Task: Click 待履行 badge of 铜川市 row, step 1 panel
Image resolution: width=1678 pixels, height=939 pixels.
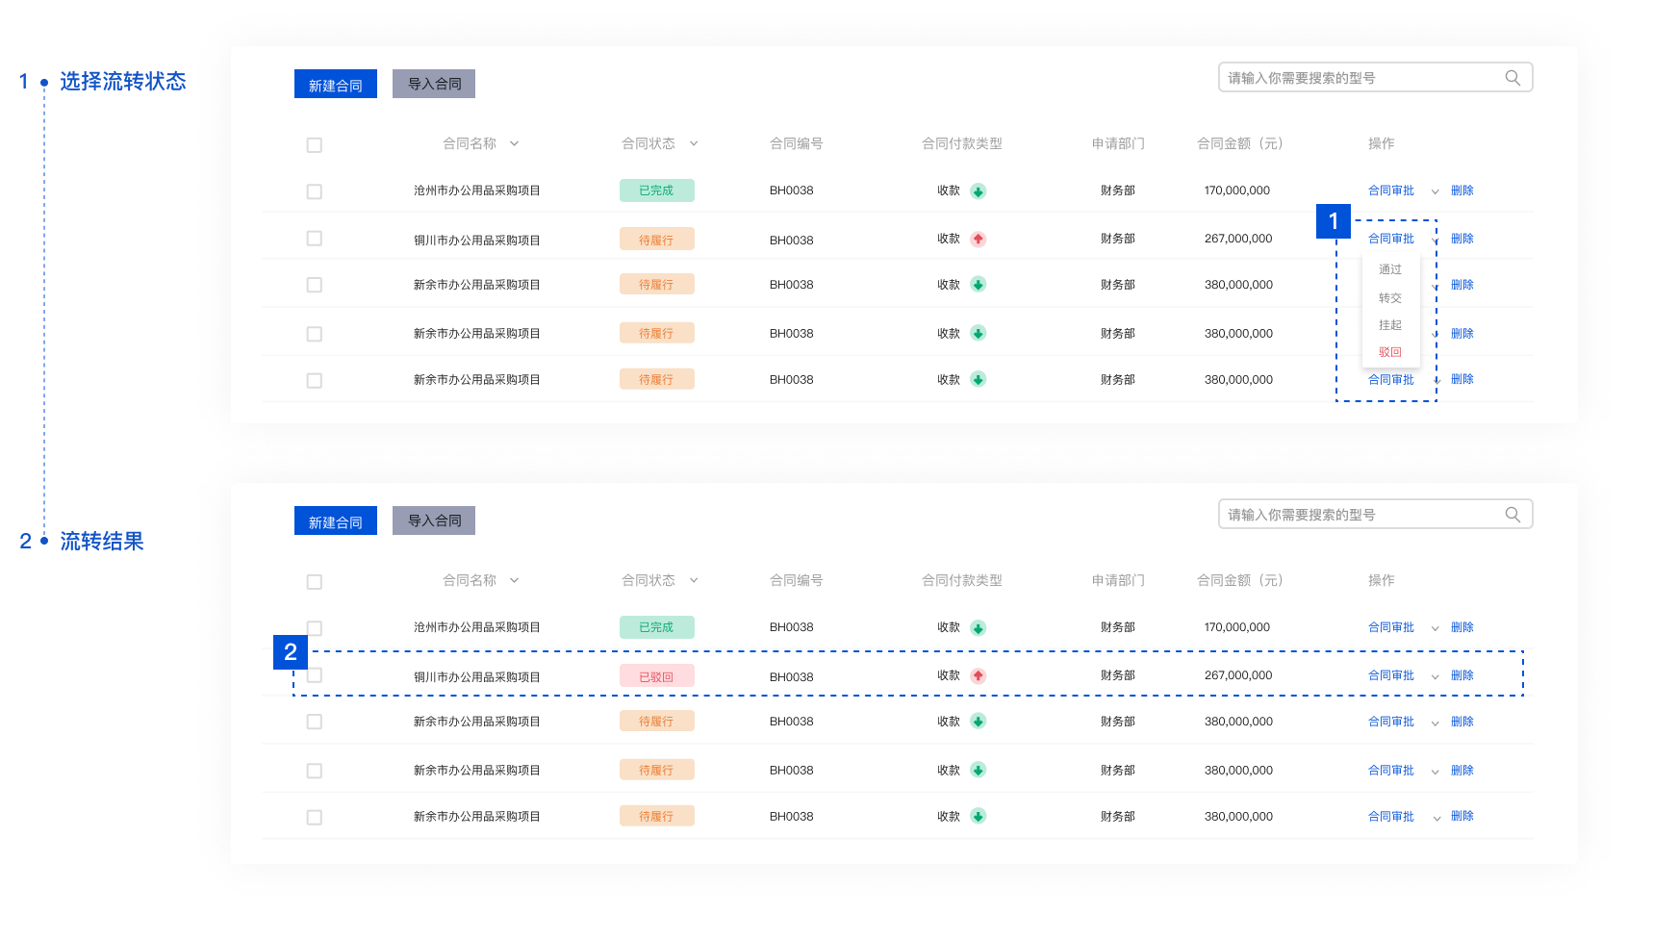Action: pyautogui.click(x=656, y=240)
